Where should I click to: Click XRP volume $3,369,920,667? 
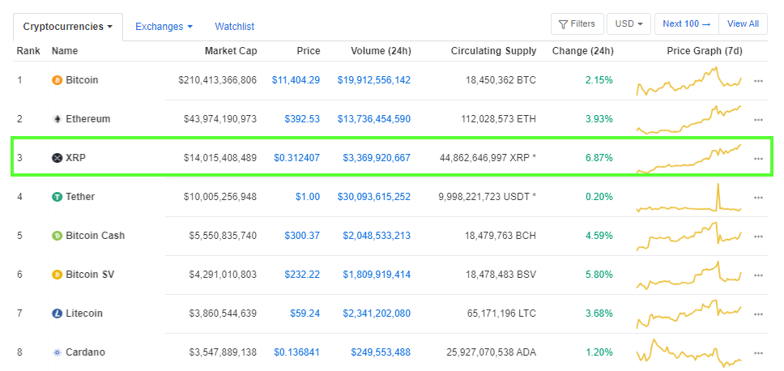pyautogui.click(x=377, y=158)
